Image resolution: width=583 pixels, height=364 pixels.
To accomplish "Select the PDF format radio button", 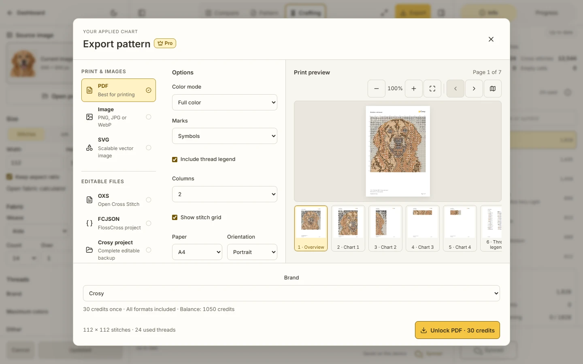I will (x=149, y=90).
